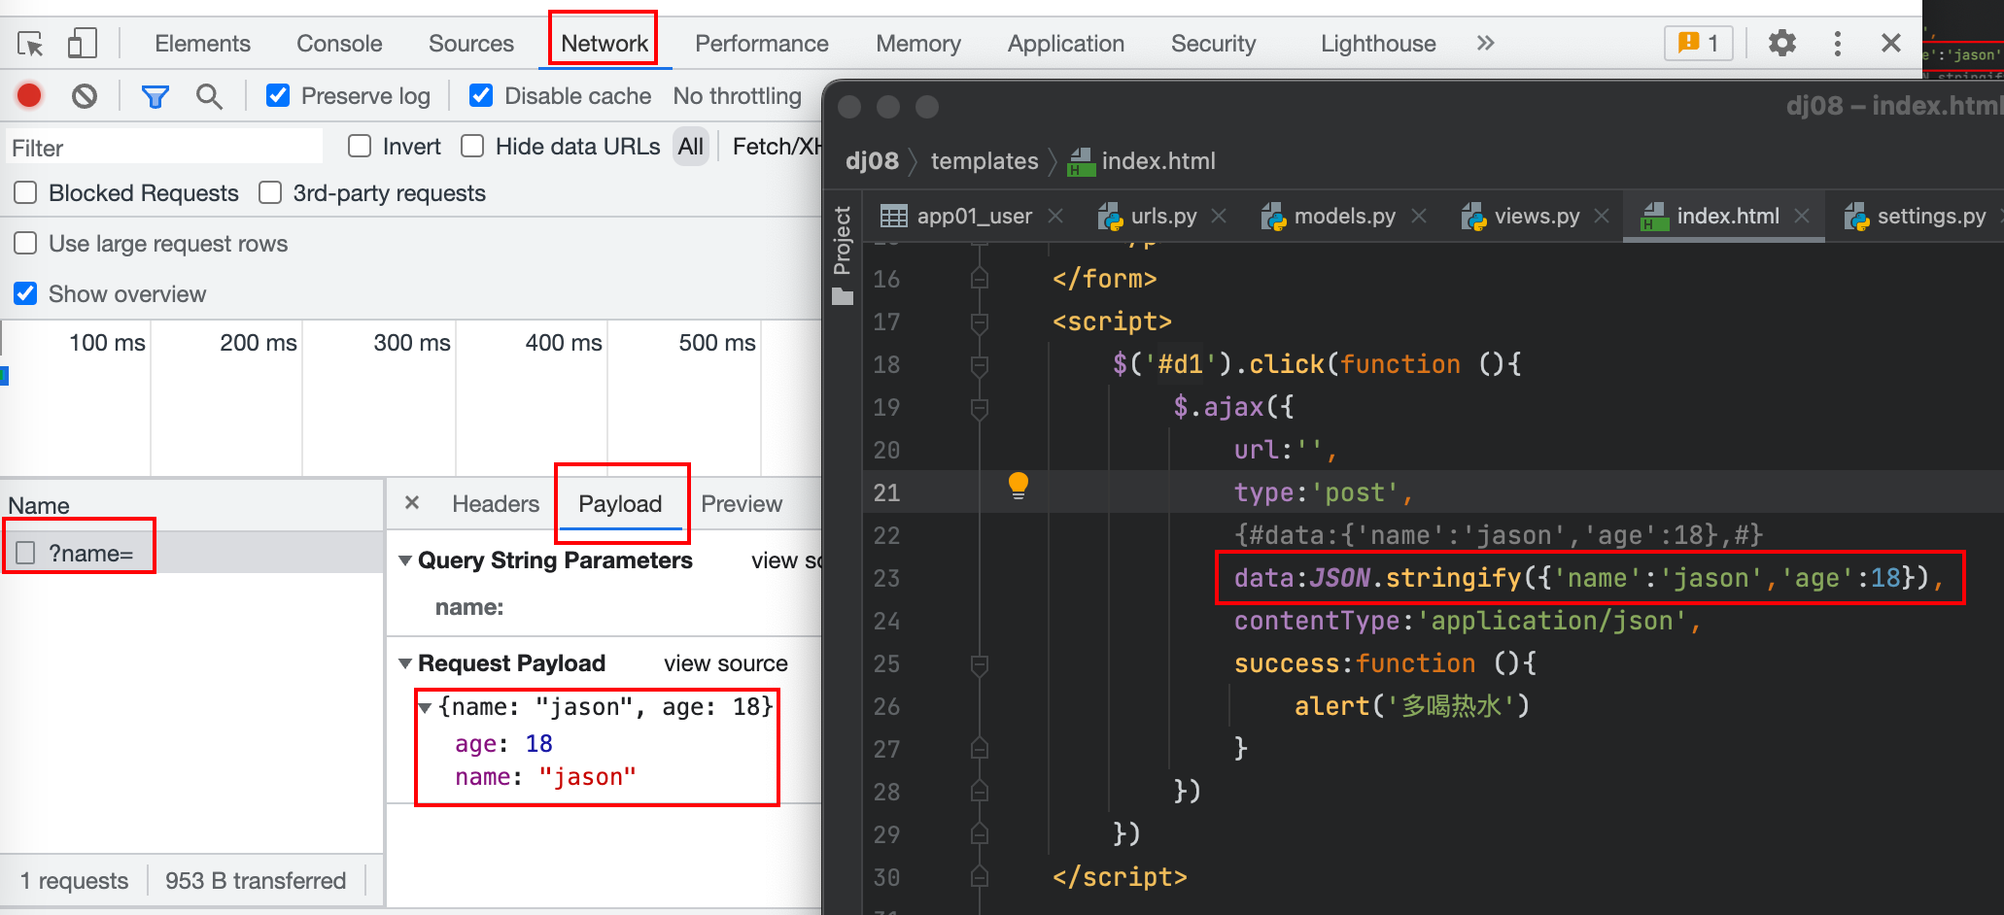Switch to the Preview tab
The width and height of the screenshot is (2004, 915).
point(742,503)
